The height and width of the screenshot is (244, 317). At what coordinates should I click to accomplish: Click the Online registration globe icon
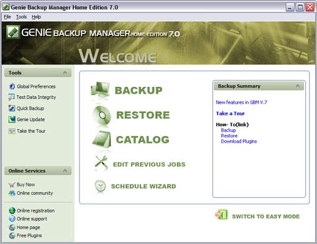(12, 210)
